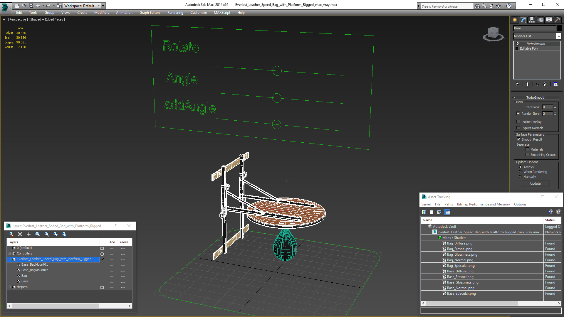Click Refresh icon in Asset Tracking
This screenshot has height=317, width=564.
pyautogui.click(x=424, y=212)
